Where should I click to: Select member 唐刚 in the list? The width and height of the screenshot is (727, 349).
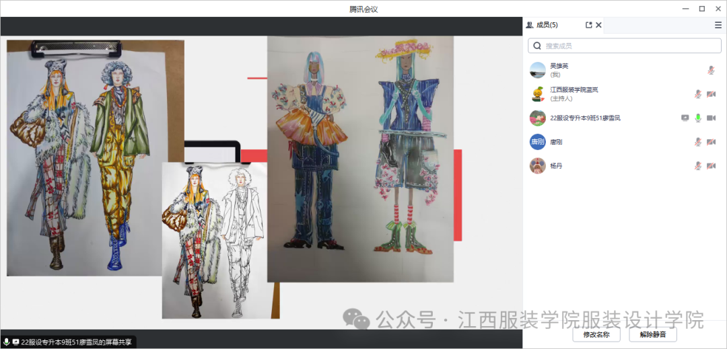tap(556, 142)
